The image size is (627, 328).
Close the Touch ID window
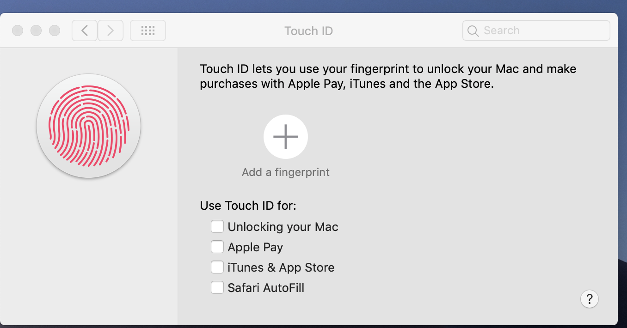coord(18,31)
